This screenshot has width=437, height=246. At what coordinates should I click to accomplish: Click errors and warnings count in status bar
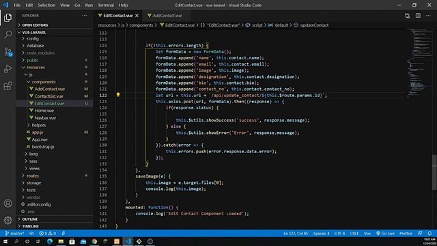click(x=47, y=233)
